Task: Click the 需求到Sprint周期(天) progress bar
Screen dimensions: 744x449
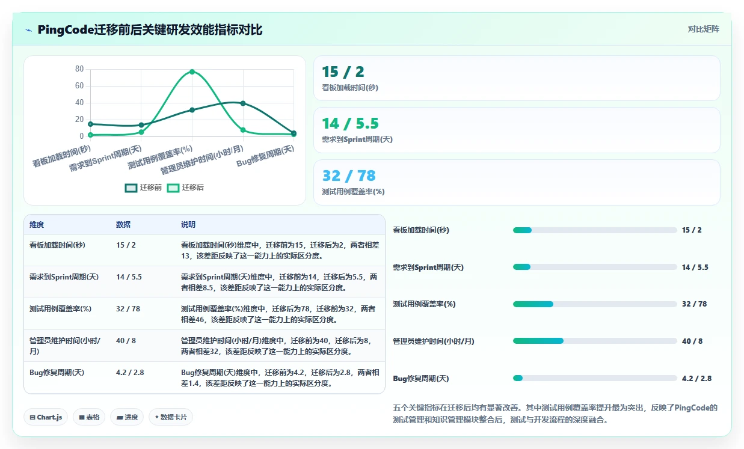Action: pos(595,267)
